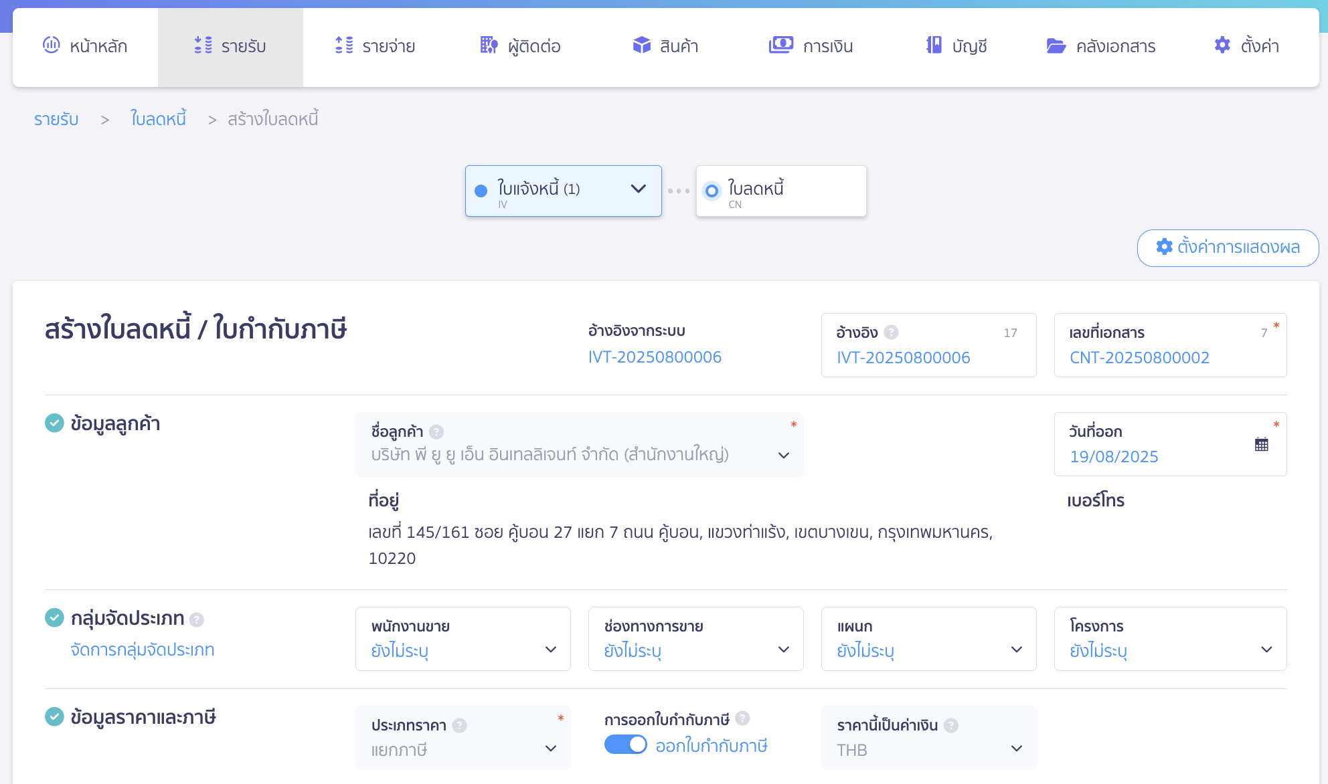Click help icon beside อ้างอิง label
This screenshot has height=784, width=1328.
[x=891, y=332]
